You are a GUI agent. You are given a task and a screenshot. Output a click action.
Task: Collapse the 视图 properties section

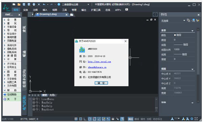193,69
